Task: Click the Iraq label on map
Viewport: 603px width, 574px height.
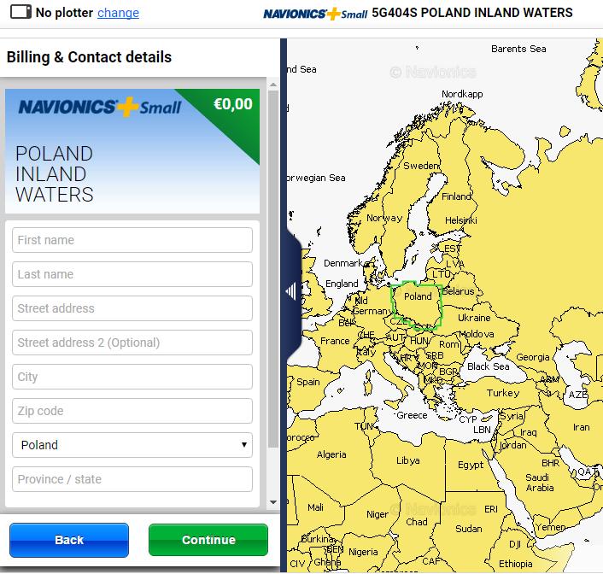Action: point(529,432)
